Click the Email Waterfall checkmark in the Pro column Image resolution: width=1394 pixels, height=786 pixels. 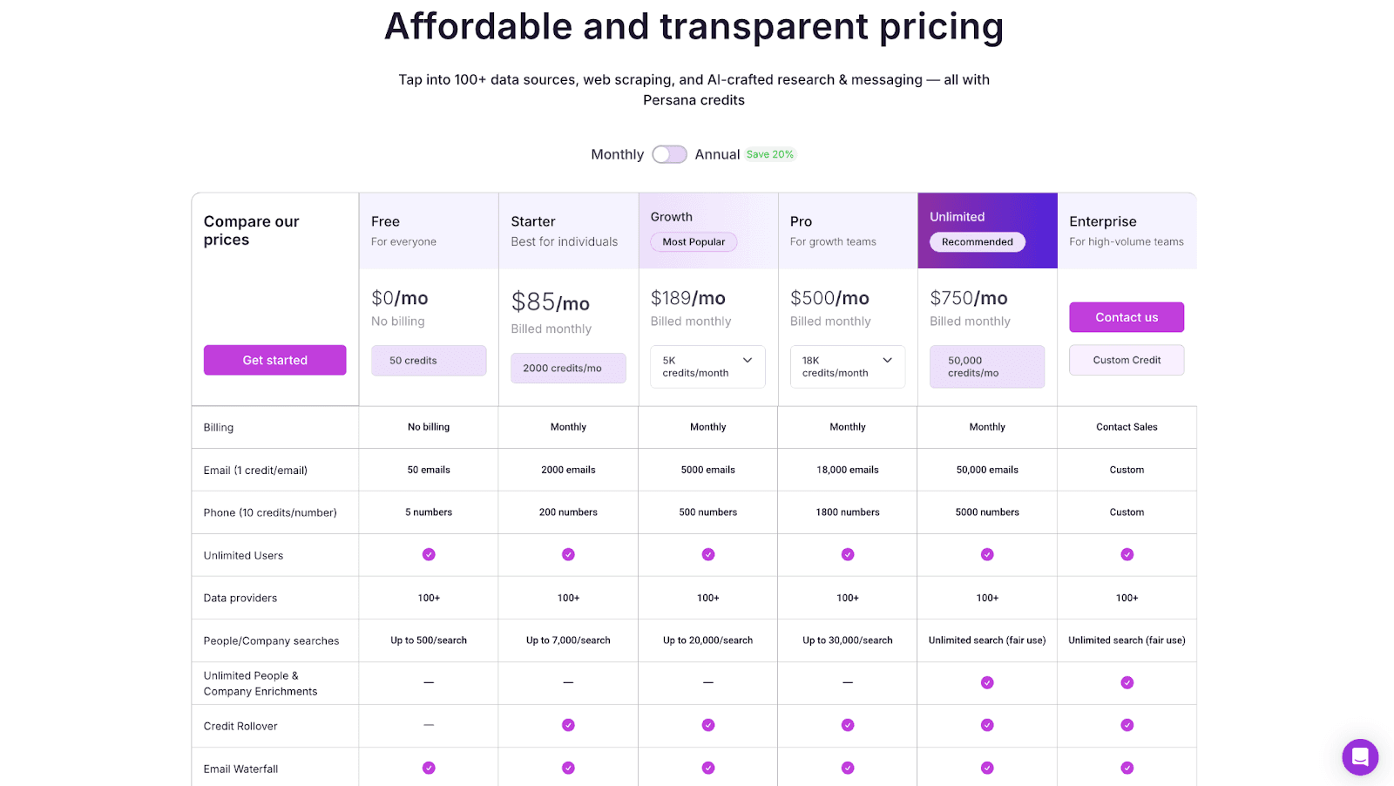[x=847, y=768]
